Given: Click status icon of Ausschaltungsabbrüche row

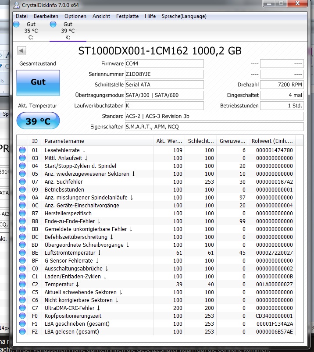Looking at the screenshot, I should pyautogui.click(x=22, y=268).
